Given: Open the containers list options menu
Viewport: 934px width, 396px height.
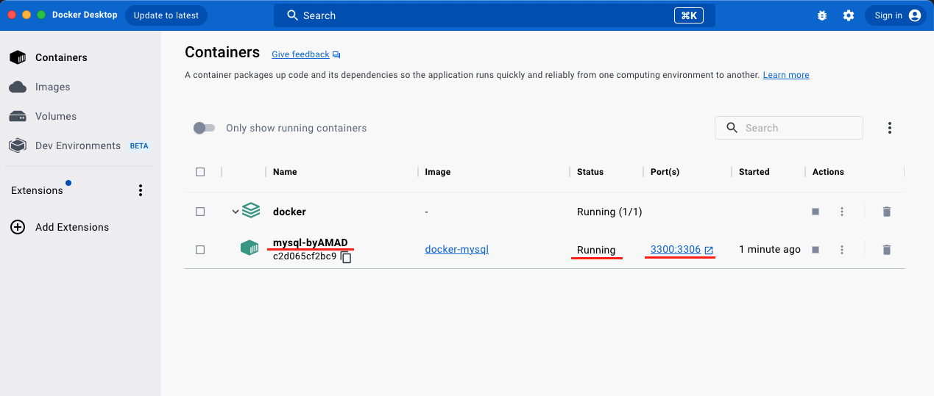Looking at the screenshot, I should [890, 128].
